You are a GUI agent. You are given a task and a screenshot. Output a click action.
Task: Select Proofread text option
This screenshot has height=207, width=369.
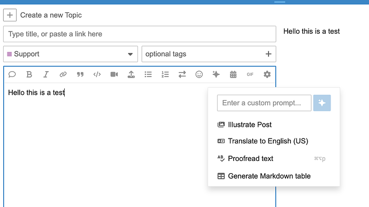pyautogui.click(x=274, y=158)
